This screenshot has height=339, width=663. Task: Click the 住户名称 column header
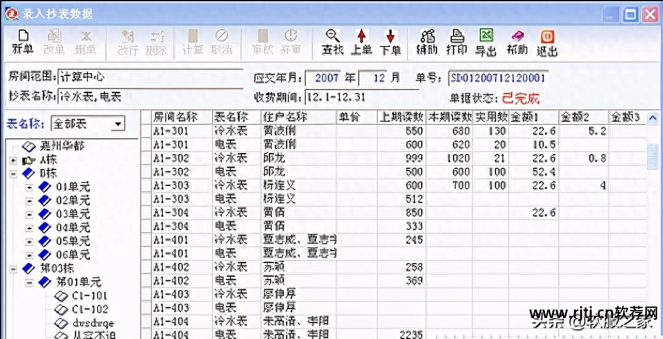point(299,117)
